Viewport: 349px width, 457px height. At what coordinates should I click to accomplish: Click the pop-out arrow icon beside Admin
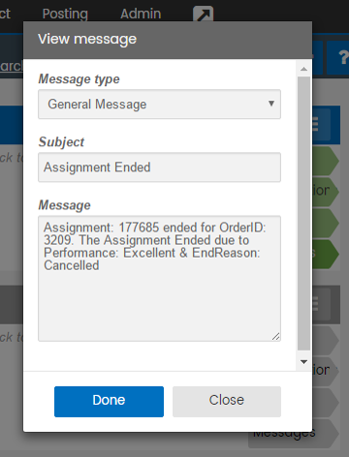(x=203, y=15)
